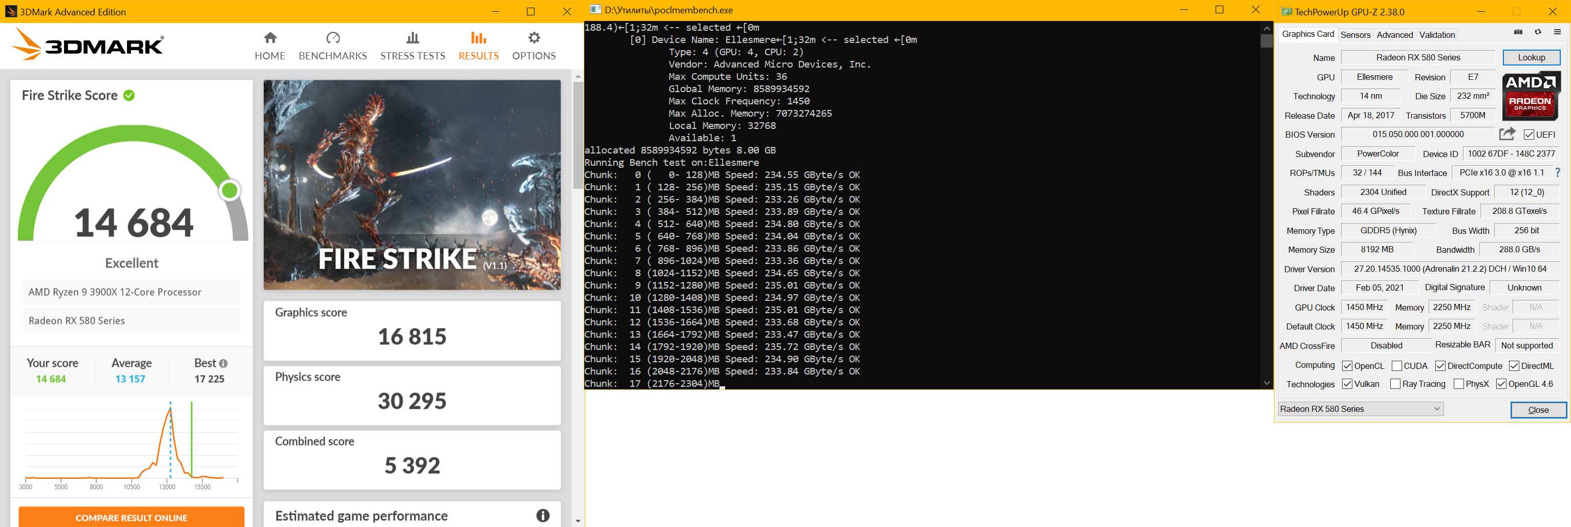Click the 'Max Compute Units: 36' console line
Image resolution: width=1571 pixels, height=527 pixels.
(x=728, y=77)
